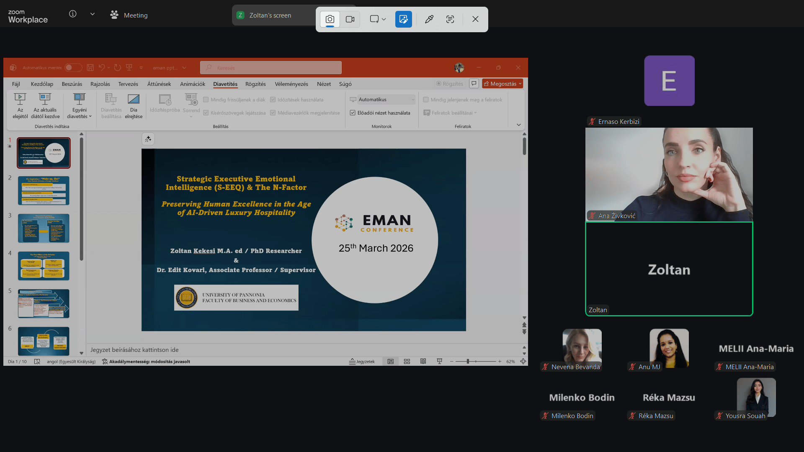Viewport: 804px width, 452px height.
Task: Expand the Egyéni diavetítés dropdown
Action: point(79,106)
